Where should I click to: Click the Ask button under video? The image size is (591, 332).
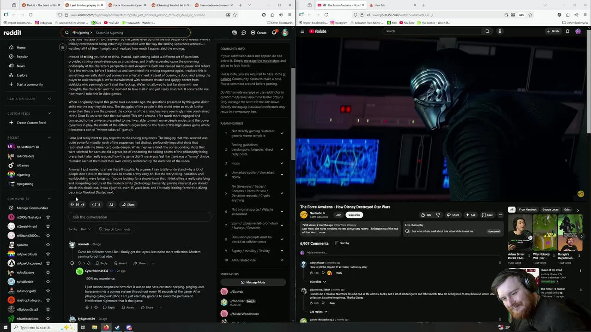pyautogui.click(x=470, y=215)
